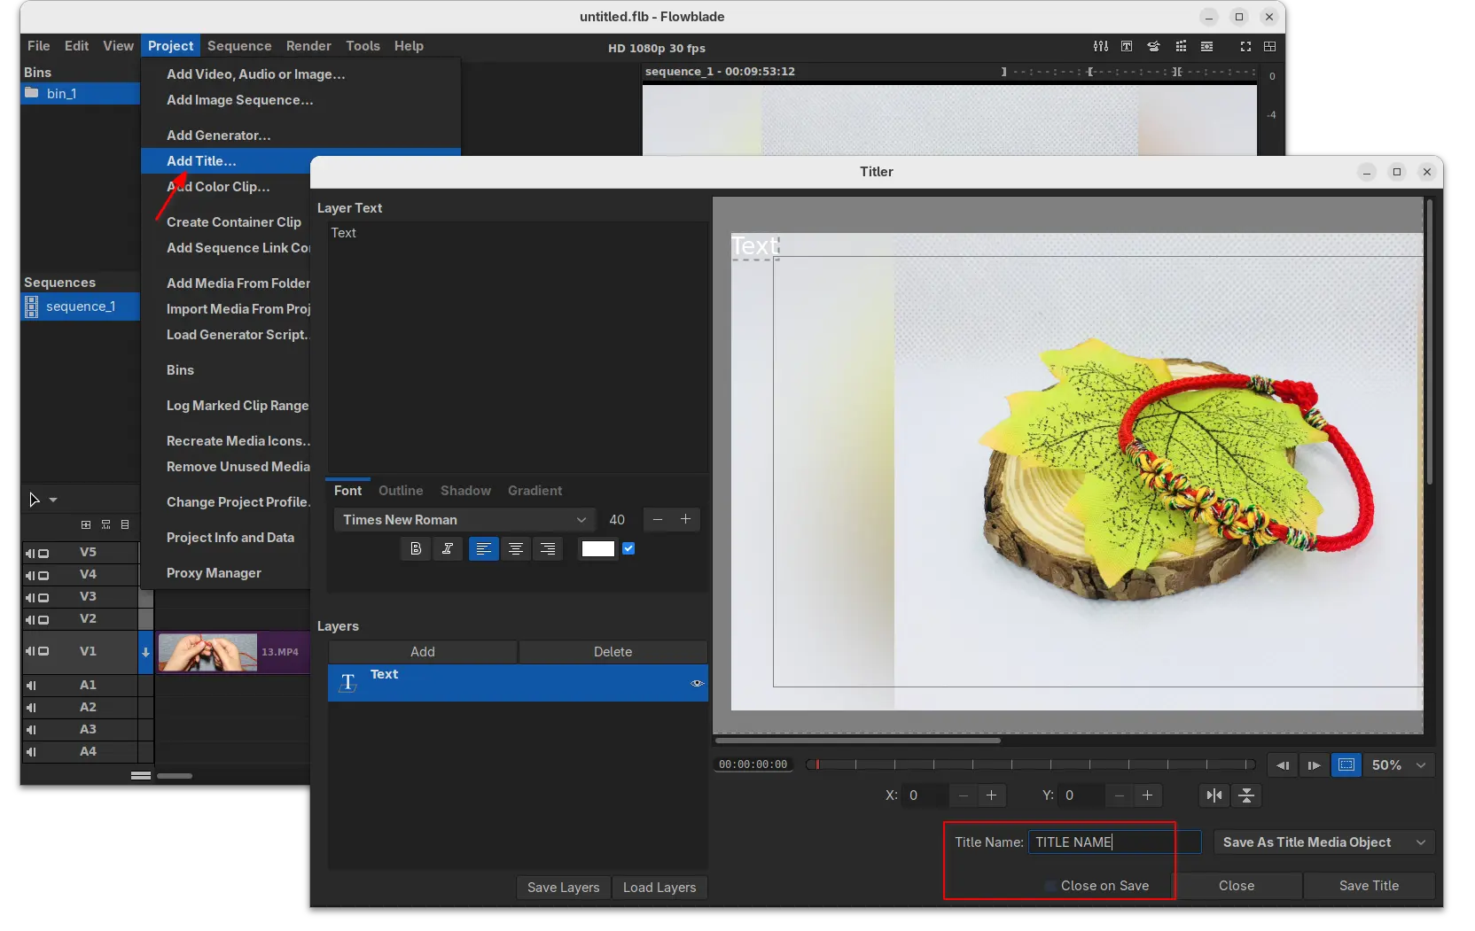Align layer text to center

pyautogui.click(x=516, y=549)
